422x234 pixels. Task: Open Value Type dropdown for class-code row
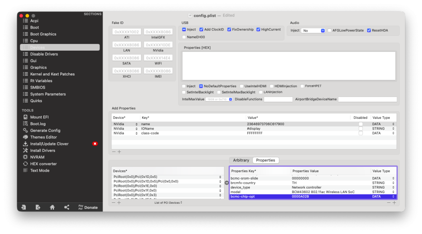pyautogui.click(x=393, y=133)
